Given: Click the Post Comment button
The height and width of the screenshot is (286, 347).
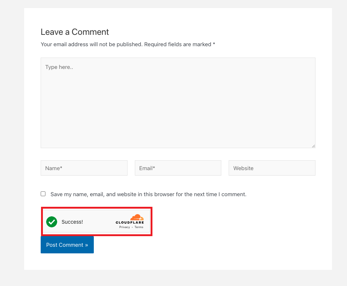Looking at the screenshot, I should [x=67, y=245].
